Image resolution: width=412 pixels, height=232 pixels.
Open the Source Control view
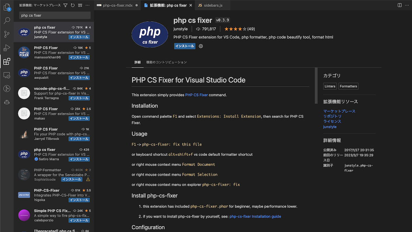pos(7,34)
